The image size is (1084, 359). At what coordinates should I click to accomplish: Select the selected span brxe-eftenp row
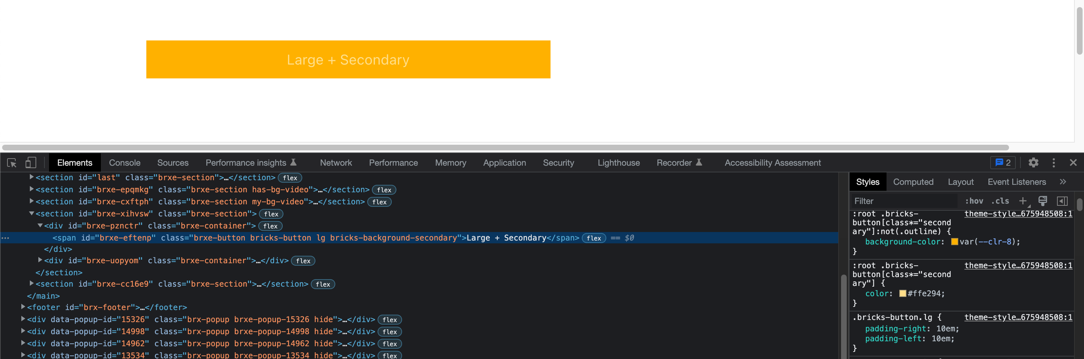[x=419, y=238]
